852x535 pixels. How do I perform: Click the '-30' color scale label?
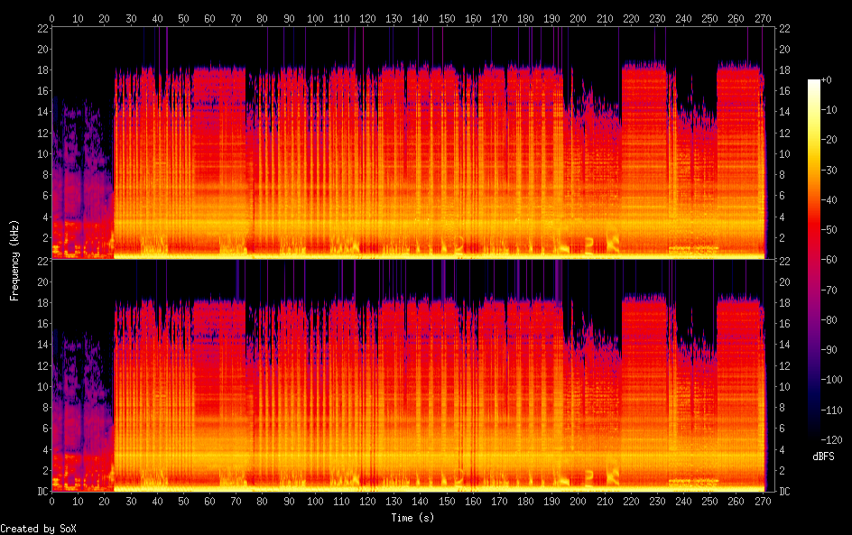tap(829, 170)
